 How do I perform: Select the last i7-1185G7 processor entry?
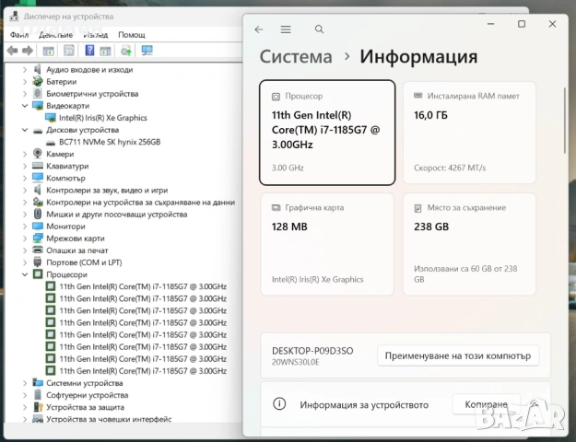pyautogui.click(x=143, y=371)
